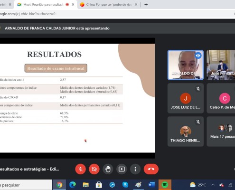235x190 pixels.
Task: Select Arnaldo's video thumbnail tile
Action: click(186, 65)
